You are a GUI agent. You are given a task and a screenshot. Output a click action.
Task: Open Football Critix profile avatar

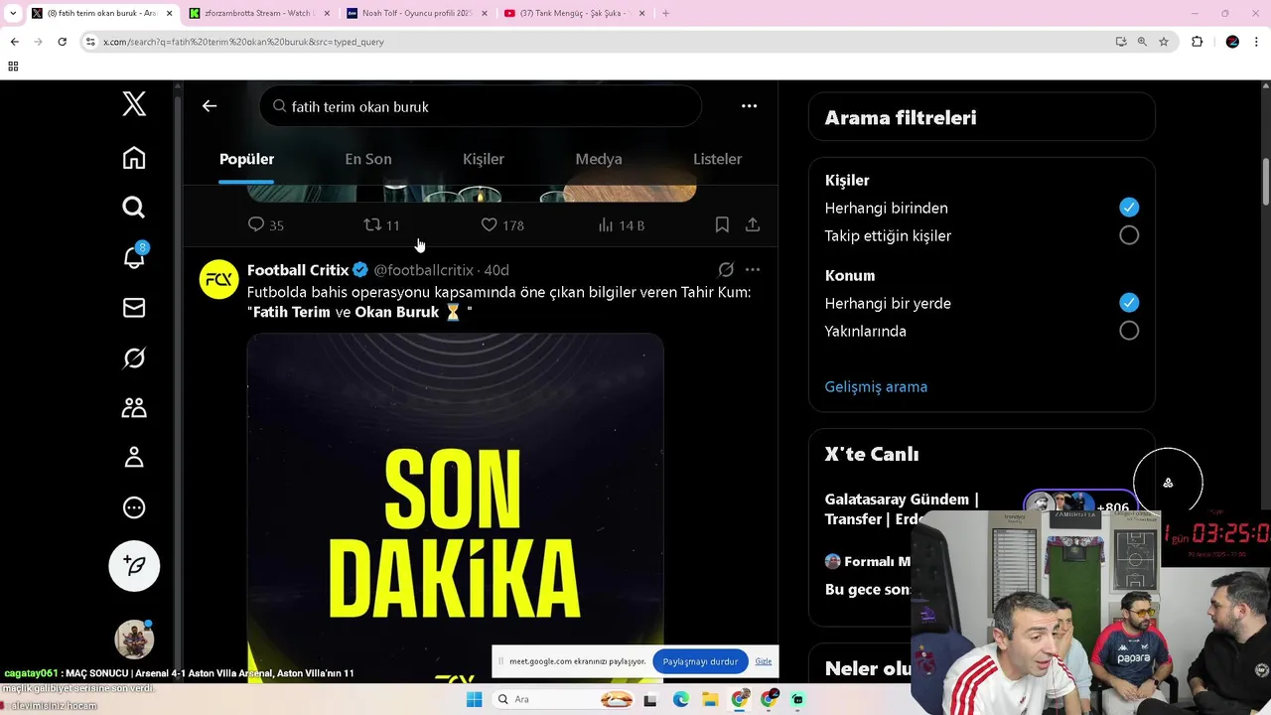click(219, 279)
